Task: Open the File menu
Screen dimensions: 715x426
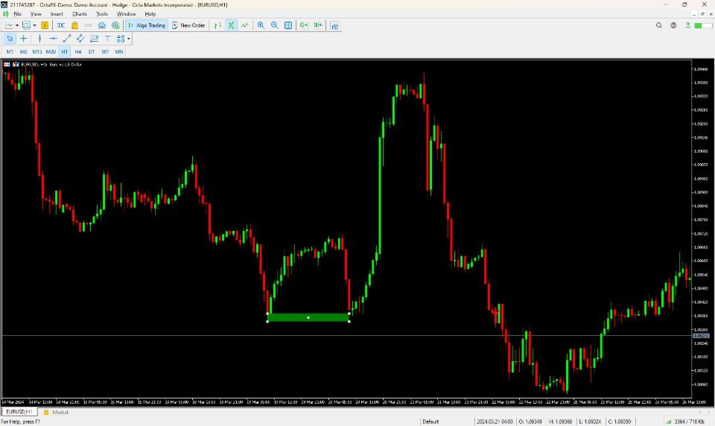Action: 18,14
